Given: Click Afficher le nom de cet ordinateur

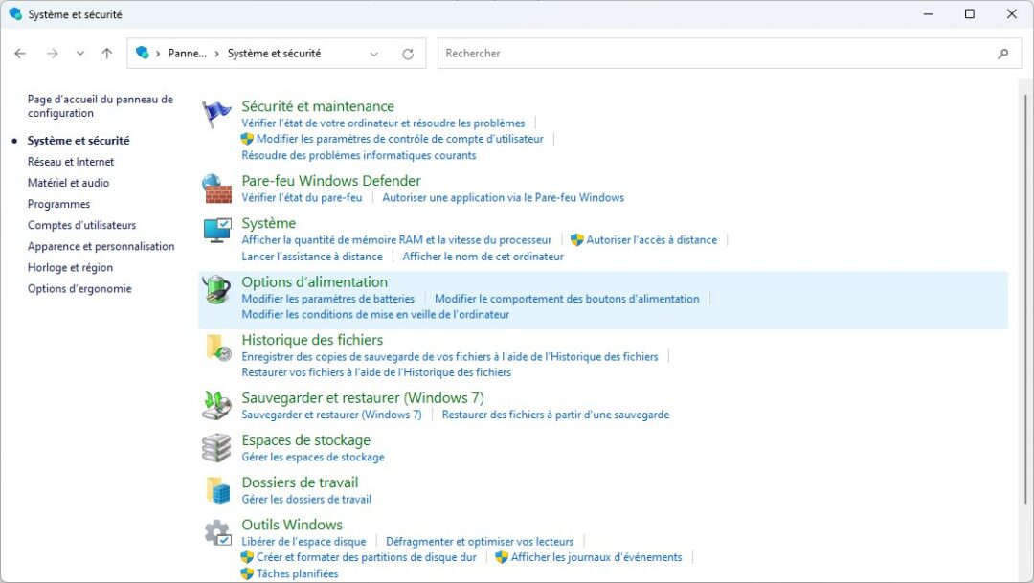Looking at the screenshot, I should pyautogui.click(x=483, y=257).
